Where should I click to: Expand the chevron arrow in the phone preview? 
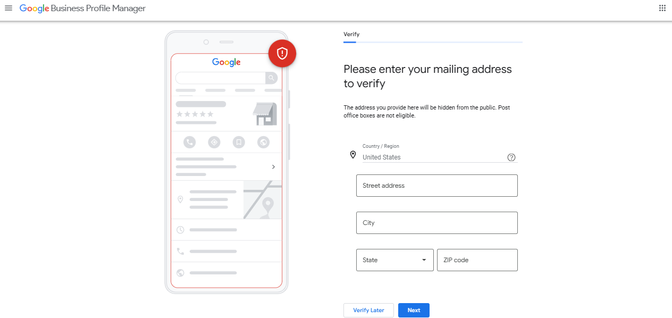[x=273, y=166]
